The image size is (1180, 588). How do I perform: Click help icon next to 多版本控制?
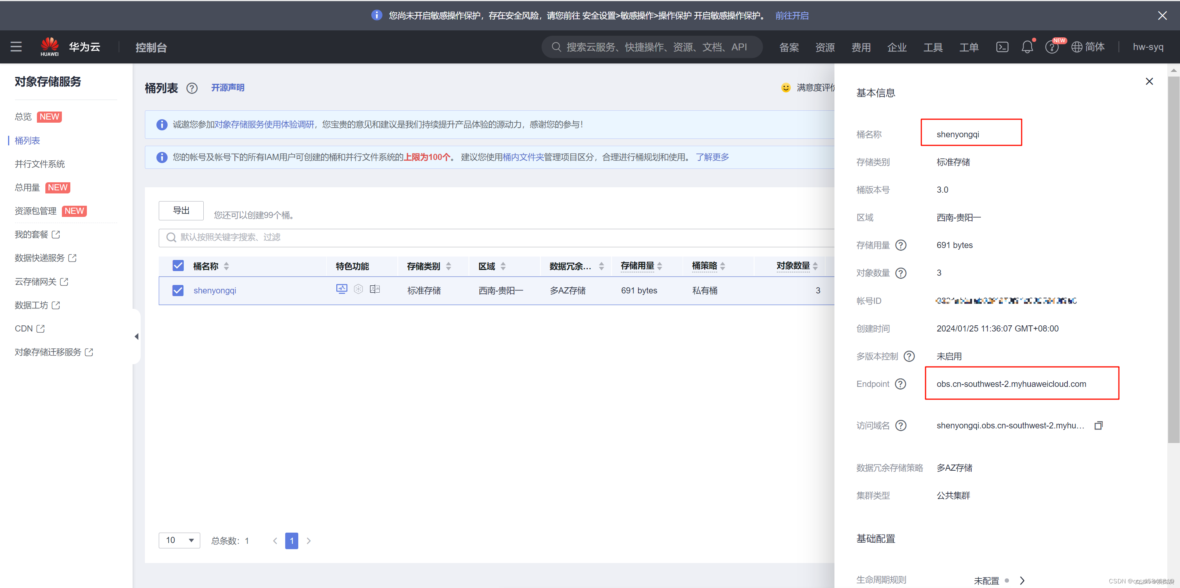pyautogui.click(x=909, y=356)
